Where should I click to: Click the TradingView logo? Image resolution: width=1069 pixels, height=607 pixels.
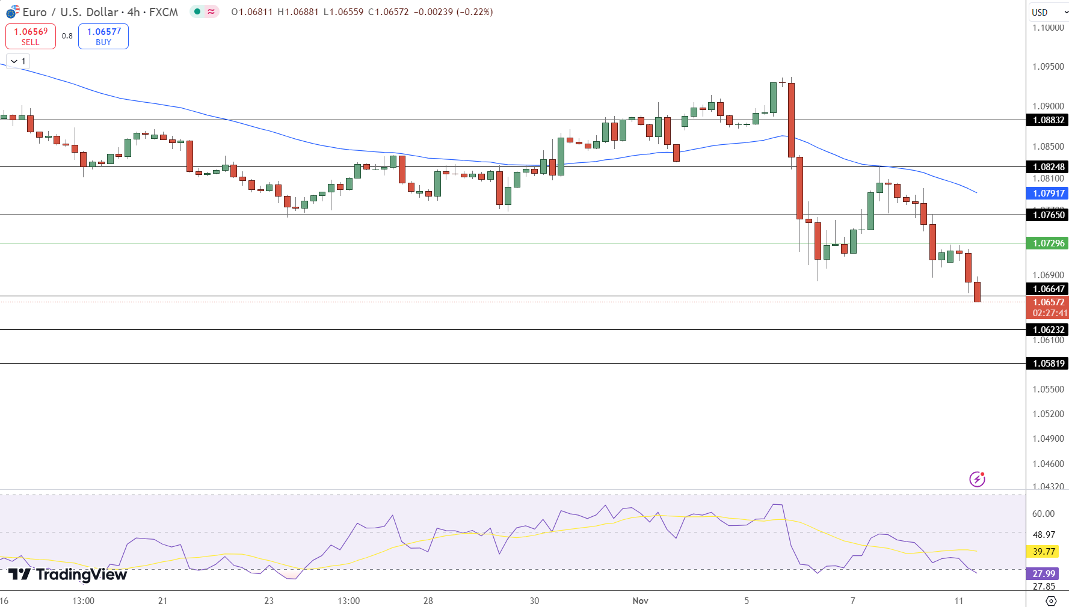tap(67, 575)
